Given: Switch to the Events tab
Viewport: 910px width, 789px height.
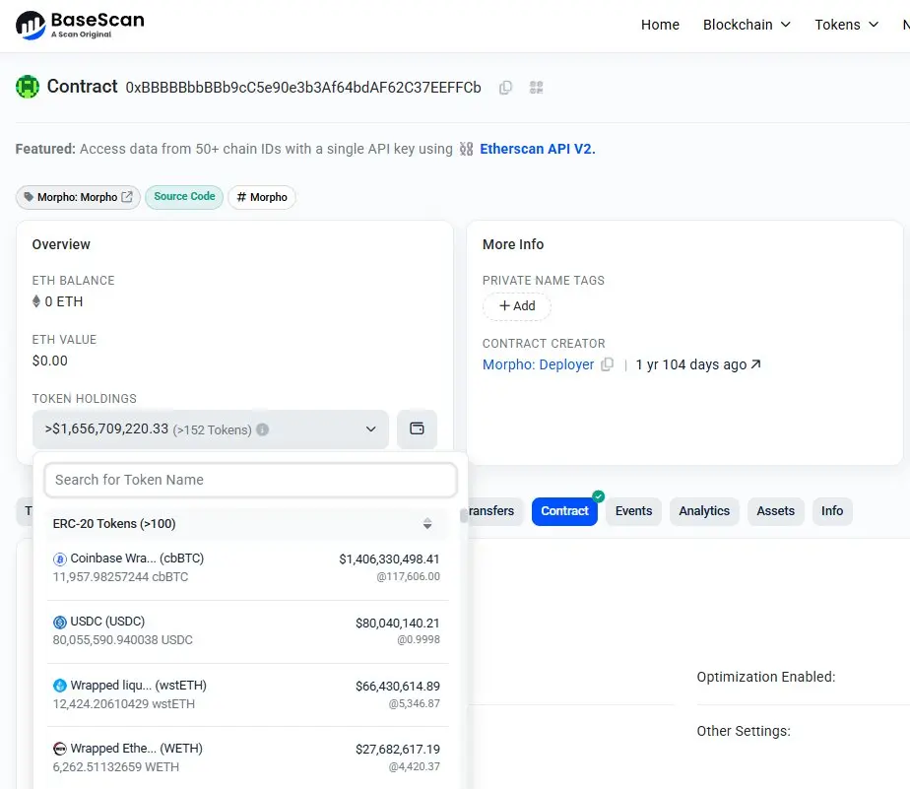Looking at the screenshot, I should point(634,511).
